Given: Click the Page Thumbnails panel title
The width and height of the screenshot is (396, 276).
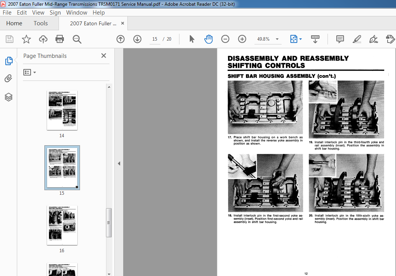Looking at the screenshot, I should pyautogui.click(x=45, y=56).
